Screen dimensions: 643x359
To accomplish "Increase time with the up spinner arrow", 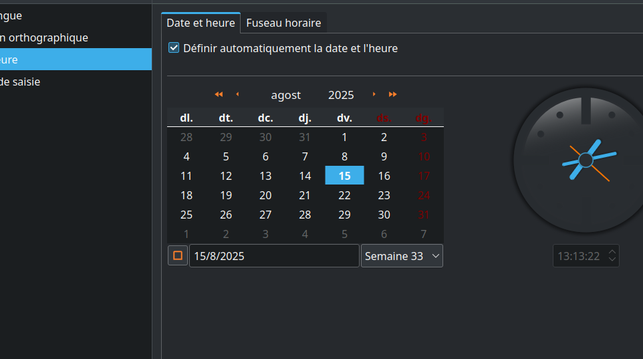I will 612,251.
